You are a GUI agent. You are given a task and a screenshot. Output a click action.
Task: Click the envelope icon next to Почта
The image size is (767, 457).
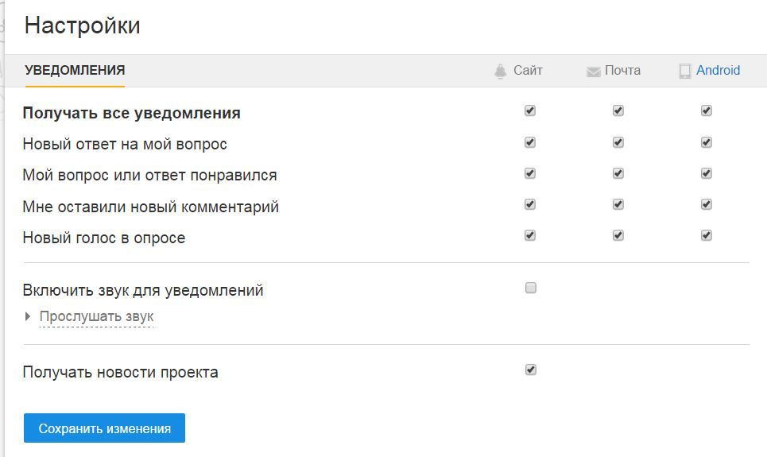point(594,72)
